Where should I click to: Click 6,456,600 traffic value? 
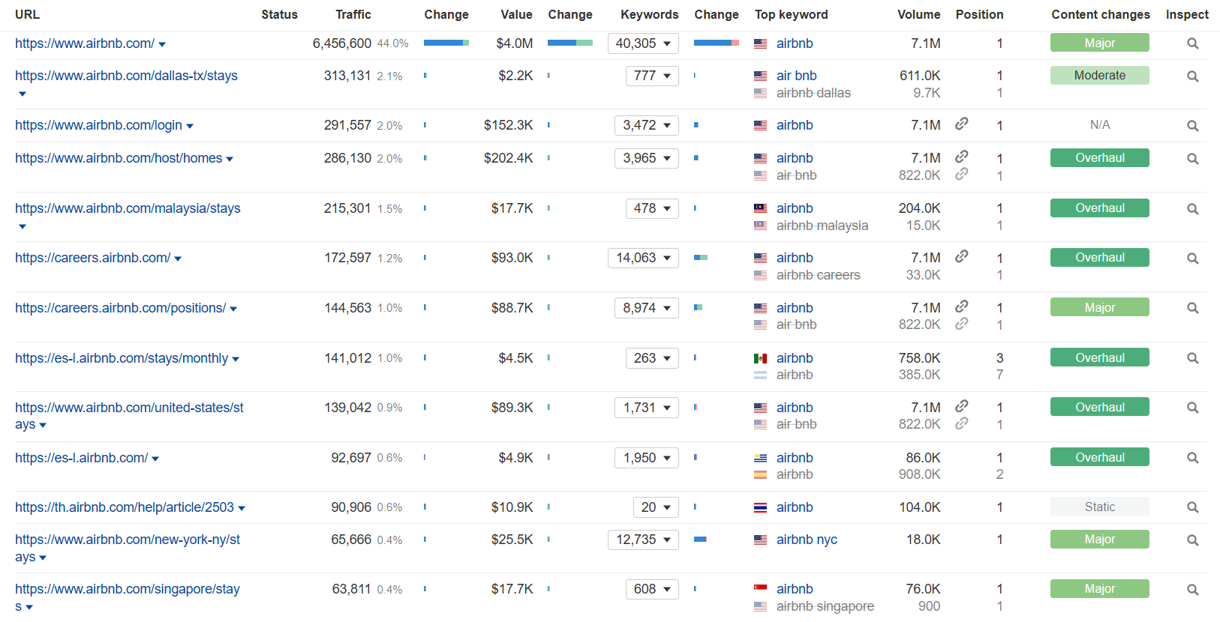[x=342, y=43]
